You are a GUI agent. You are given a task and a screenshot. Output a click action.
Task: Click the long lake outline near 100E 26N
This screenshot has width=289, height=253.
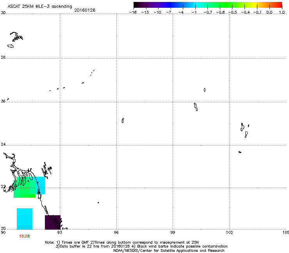tap(196, 107)
